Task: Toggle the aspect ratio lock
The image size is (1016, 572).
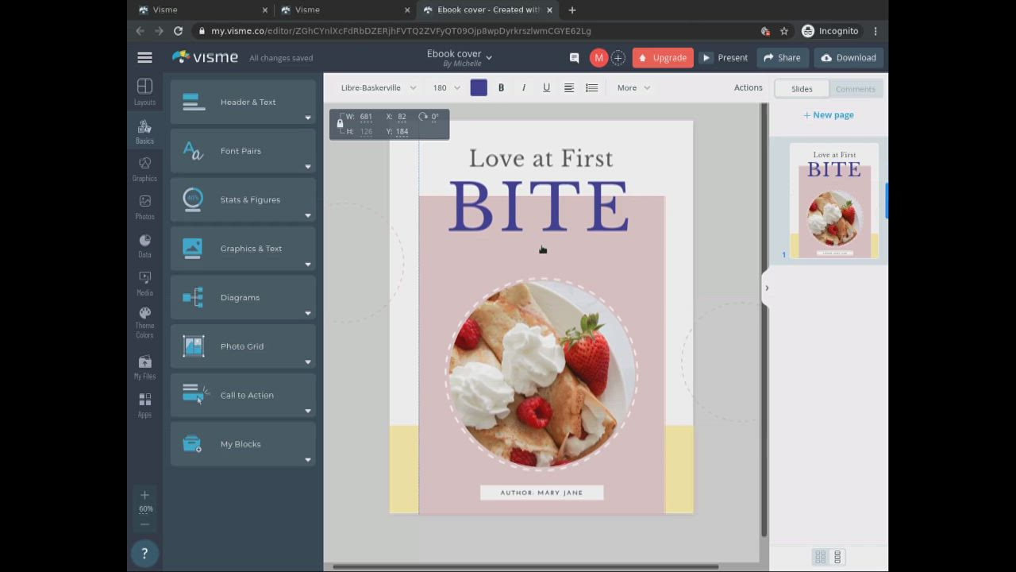Action: click(340, 123)
